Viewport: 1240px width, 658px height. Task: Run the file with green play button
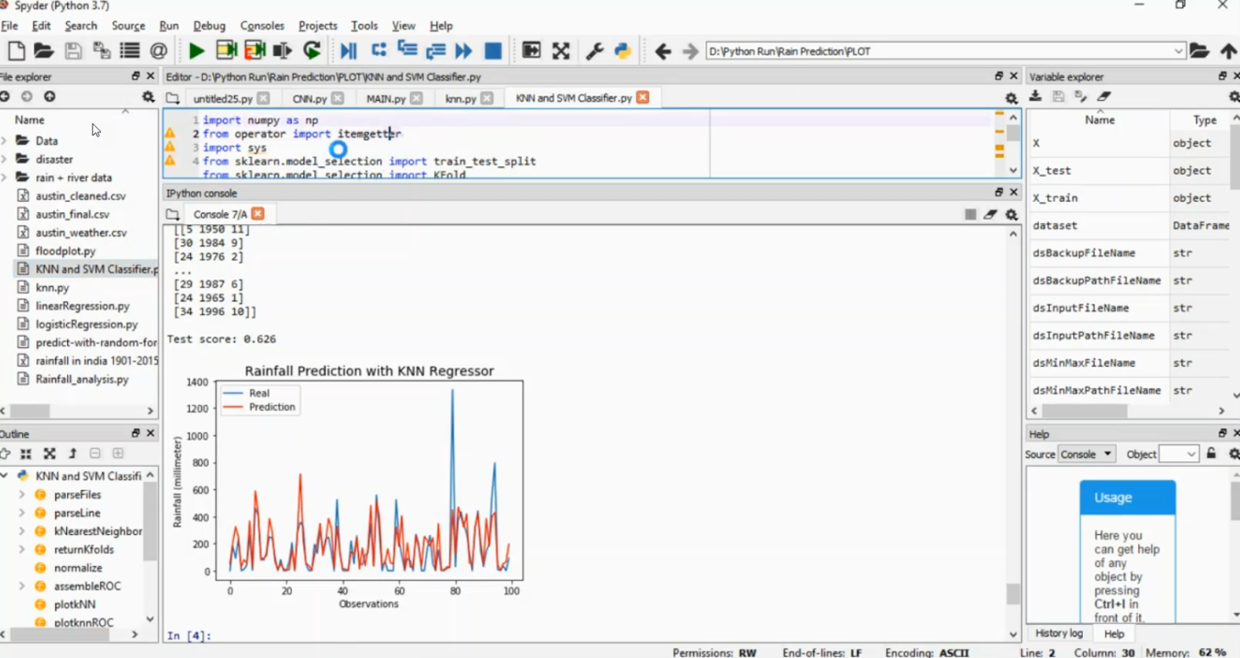click(x=196, y=51)
